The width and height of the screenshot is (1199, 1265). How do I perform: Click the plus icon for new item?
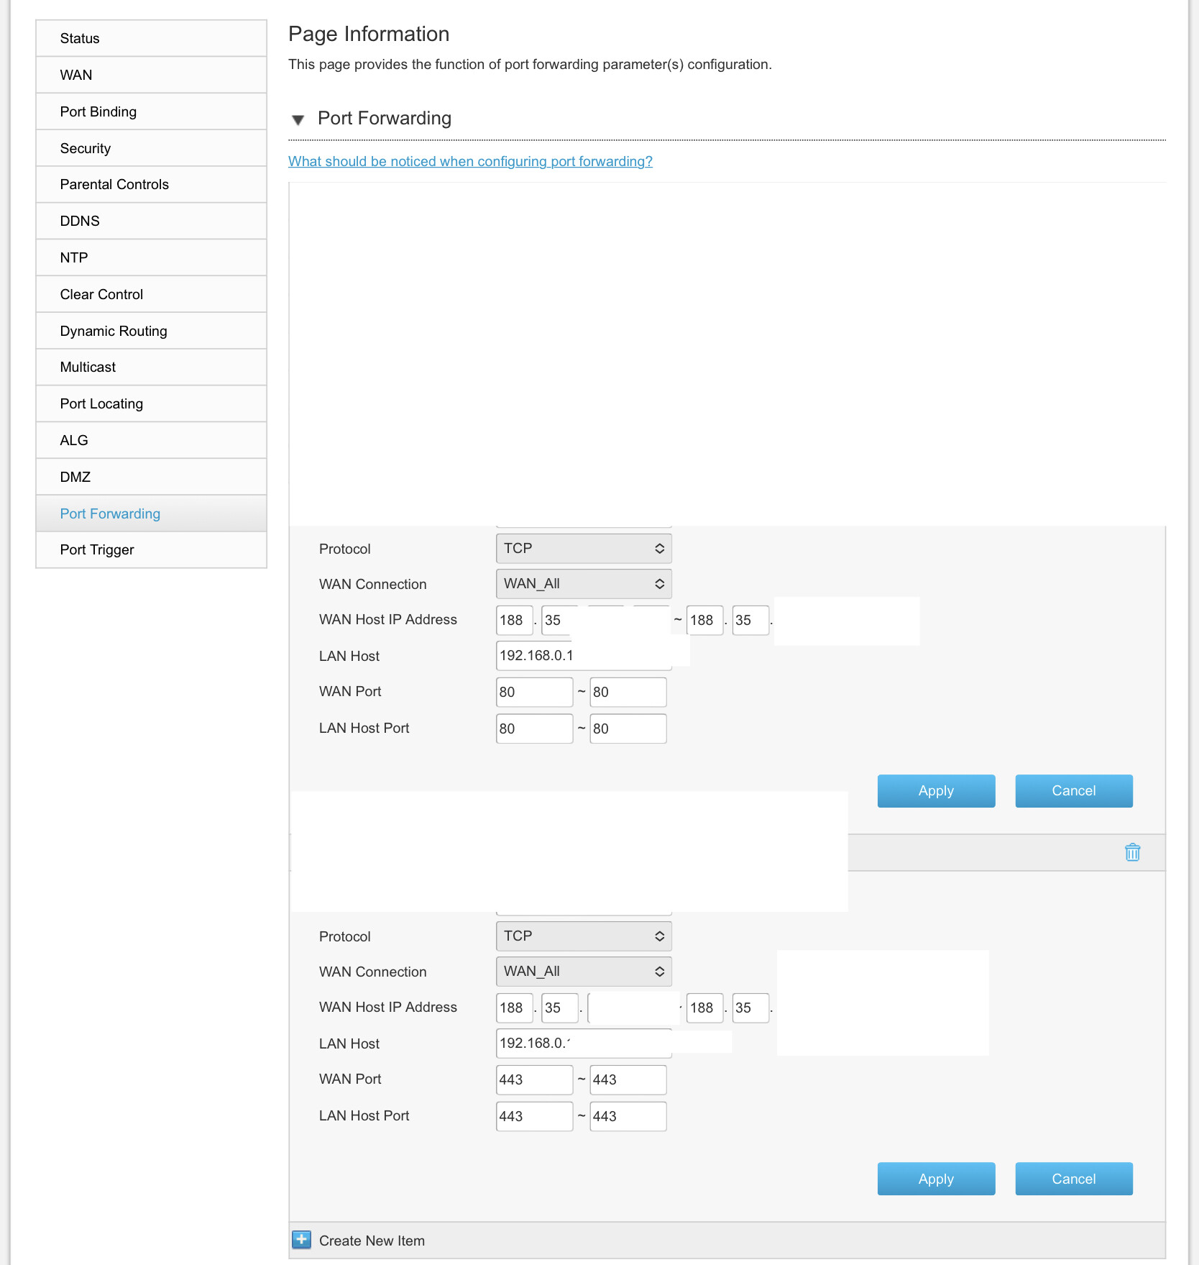pos(302,1240)
